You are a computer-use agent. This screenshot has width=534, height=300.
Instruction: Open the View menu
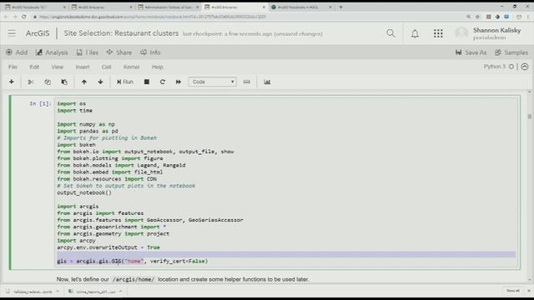point(58,67)
